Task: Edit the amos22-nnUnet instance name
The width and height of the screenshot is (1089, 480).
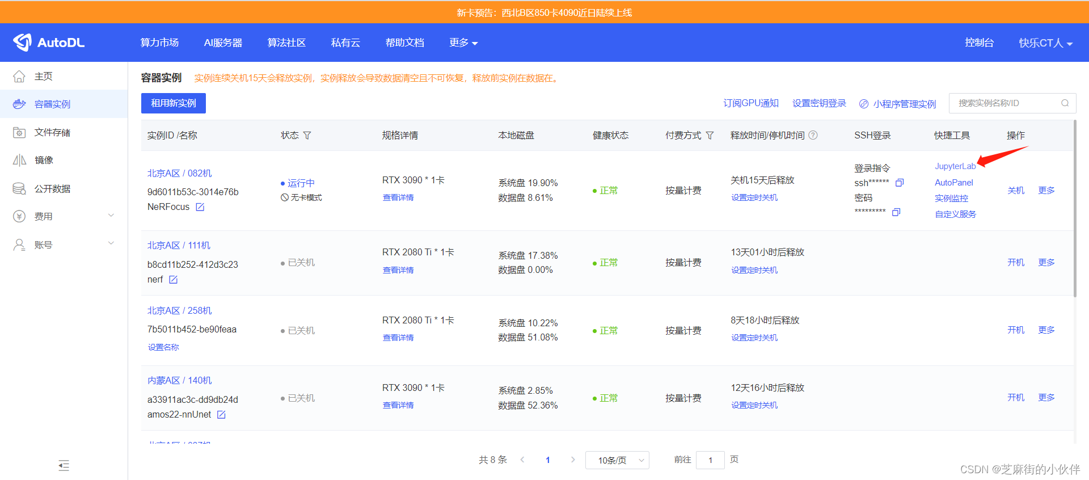Action: 221,415
